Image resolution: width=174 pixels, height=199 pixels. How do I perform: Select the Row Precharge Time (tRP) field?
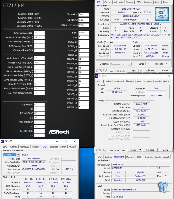39,42
